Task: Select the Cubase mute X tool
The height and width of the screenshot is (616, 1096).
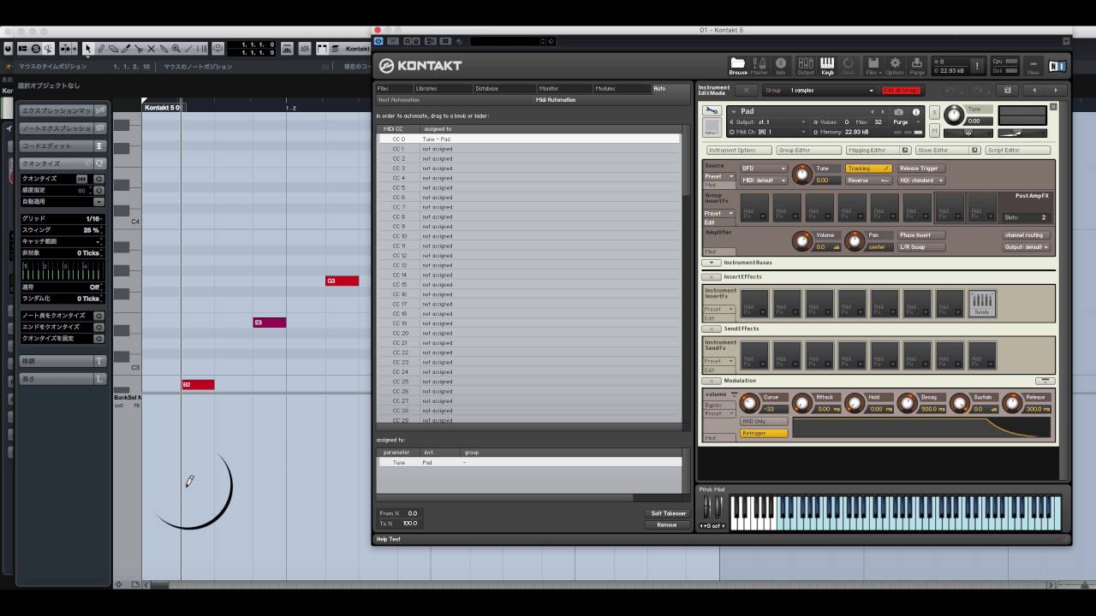Action: 151,49
